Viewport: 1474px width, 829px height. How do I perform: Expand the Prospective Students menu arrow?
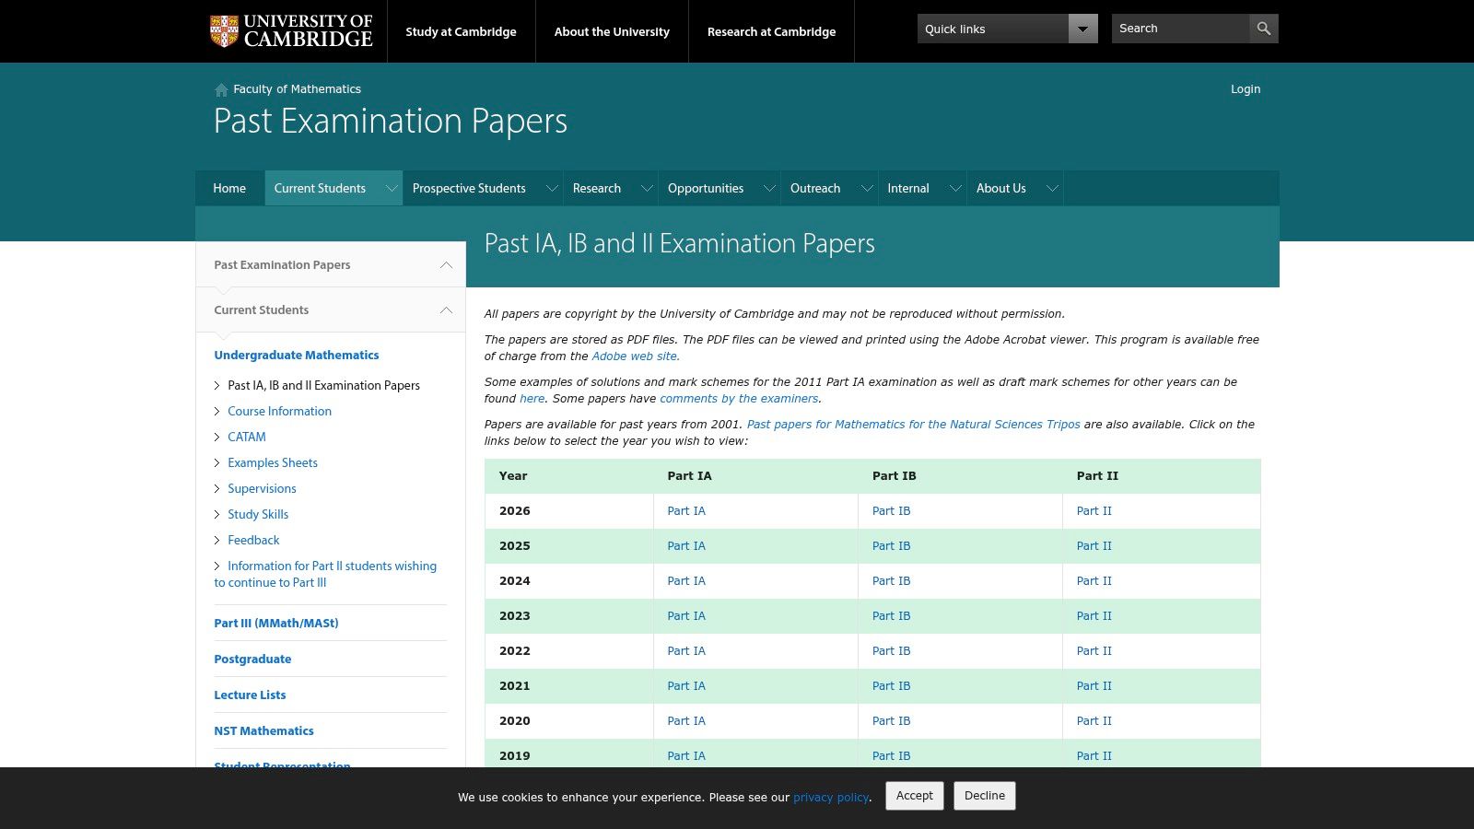(x=552, y=188)
